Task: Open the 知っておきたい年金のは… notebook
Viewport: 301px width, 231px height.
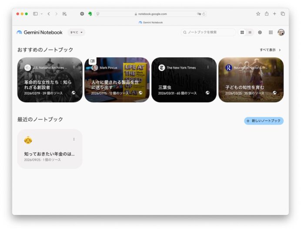Action: pyautogui.click(x=50, y=149)
